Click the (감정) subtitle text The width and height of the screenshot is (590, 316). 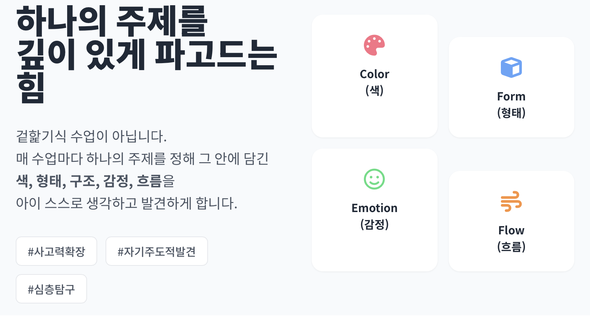tap(374, 224)
